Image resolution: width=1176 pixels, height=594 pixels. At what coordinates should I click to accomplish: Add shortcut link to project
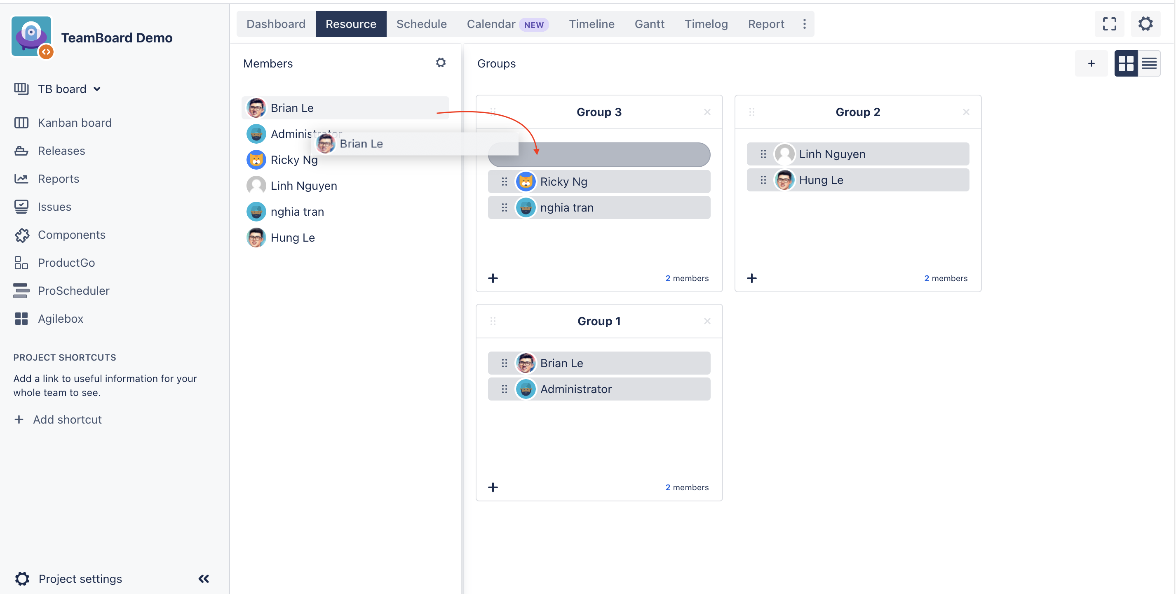tap(59, 420)
